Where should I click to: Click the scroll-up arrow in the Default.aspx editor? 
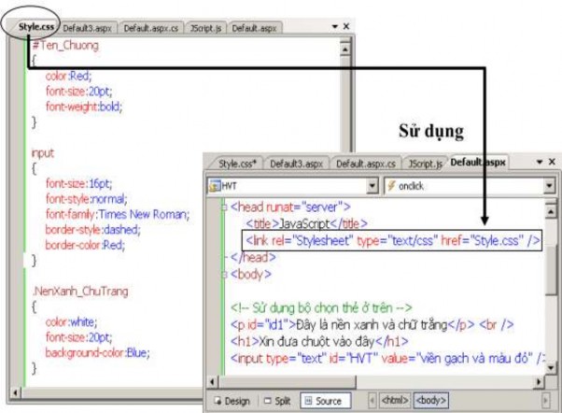pos(551,212)
